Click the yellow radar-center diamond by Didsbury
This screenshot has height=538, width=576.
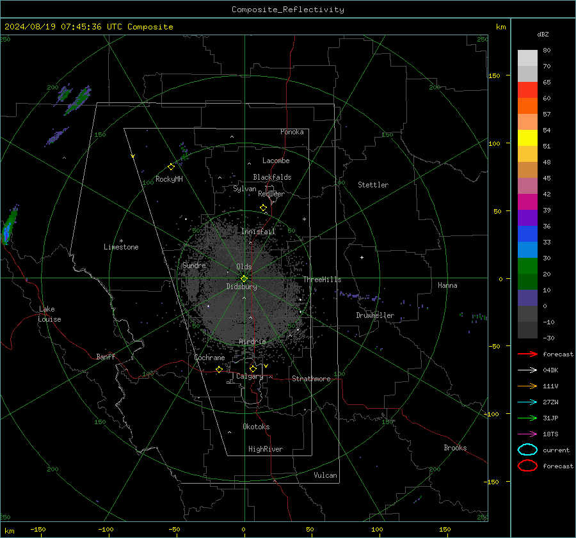[244, 279]
